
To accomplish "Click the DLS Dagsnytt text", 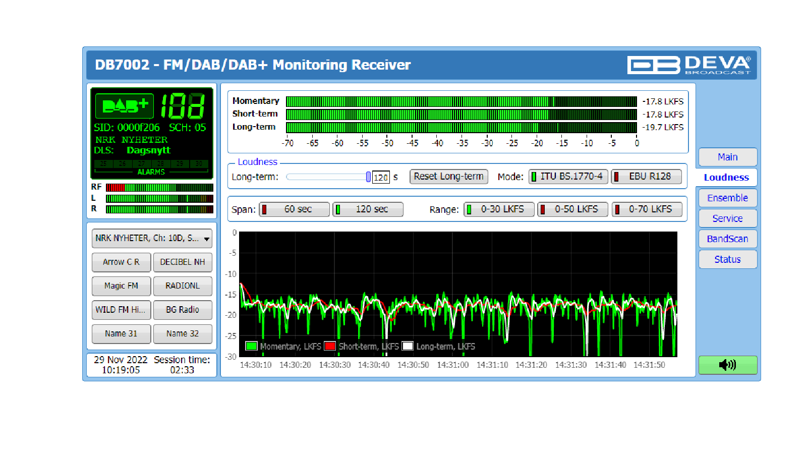I will 148,150.
